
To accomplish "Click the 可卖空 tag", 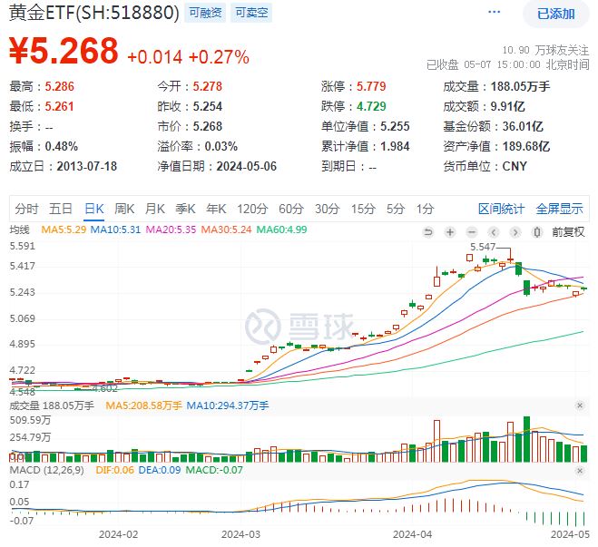I will click(x=251, y=13).
